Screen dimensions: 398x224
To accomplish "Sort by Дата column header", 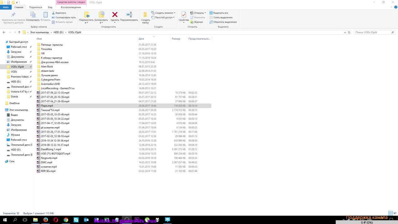I will tap(141, 39).
